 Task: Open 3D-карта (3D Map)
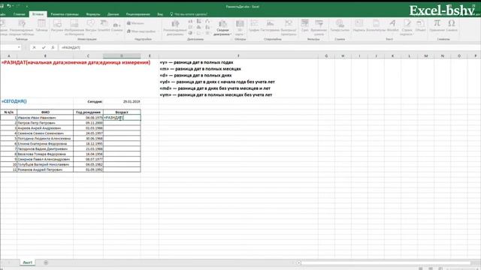click(x=240, y=28)
